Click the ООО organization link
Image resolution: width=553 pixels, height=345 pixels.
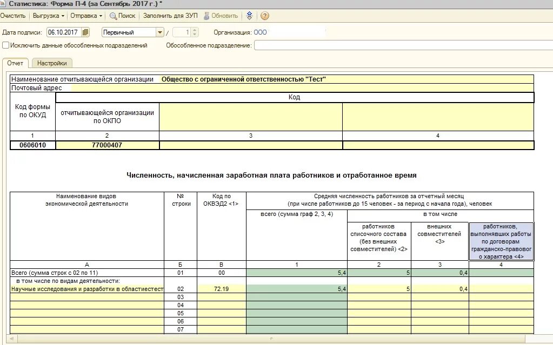click(x=260, y=32)
